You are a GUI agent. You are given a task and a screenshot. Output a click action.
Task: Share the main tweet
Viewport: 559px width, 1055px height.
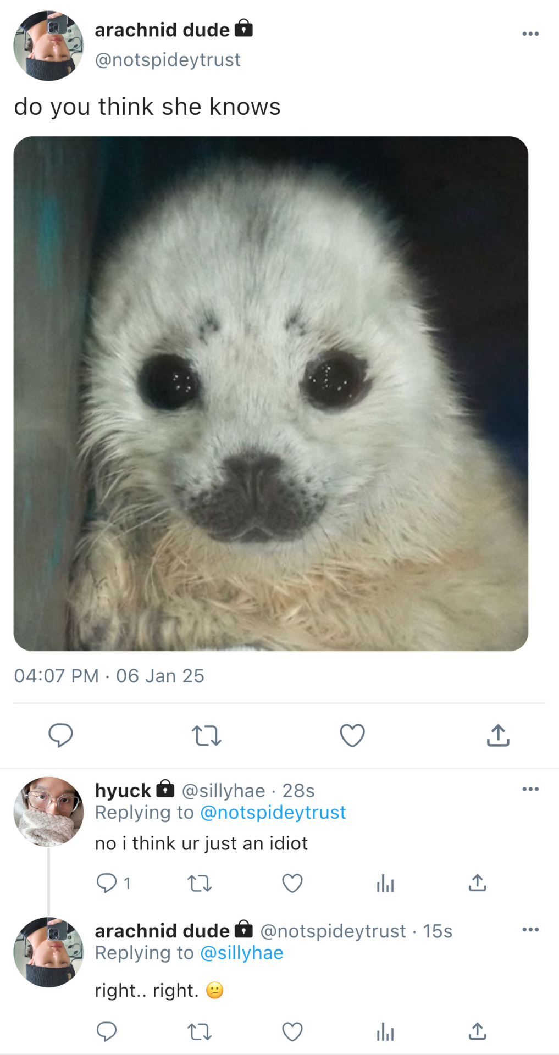498,735
